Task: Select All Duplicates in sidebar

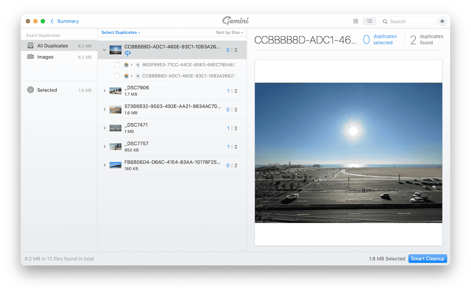Action: pos(59,46)
